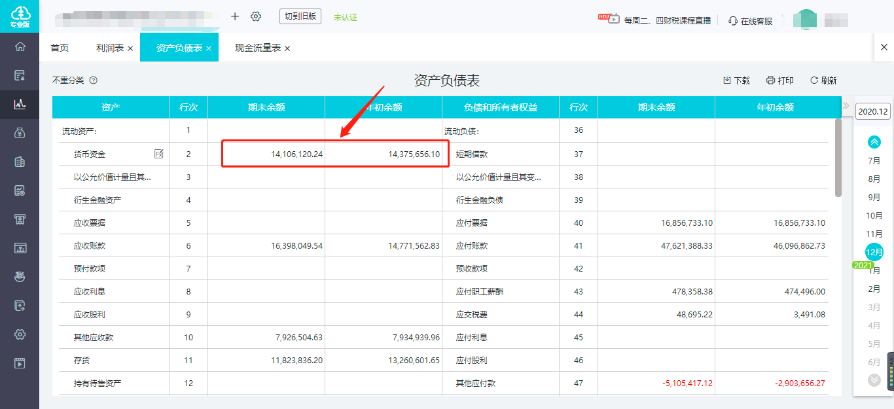The width and height of the screenshot is (894, 409).
Task: Select 10月 in month list
Action: point(874,215)
